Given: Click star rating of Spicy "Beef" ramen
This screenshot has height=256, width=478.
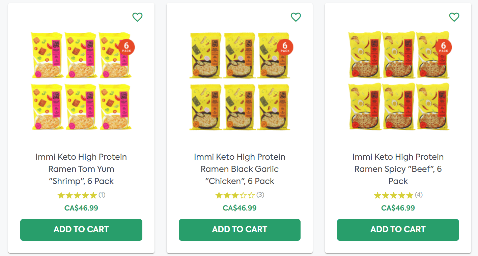Looking at the screenshot, I should click(x=394, y=195).
